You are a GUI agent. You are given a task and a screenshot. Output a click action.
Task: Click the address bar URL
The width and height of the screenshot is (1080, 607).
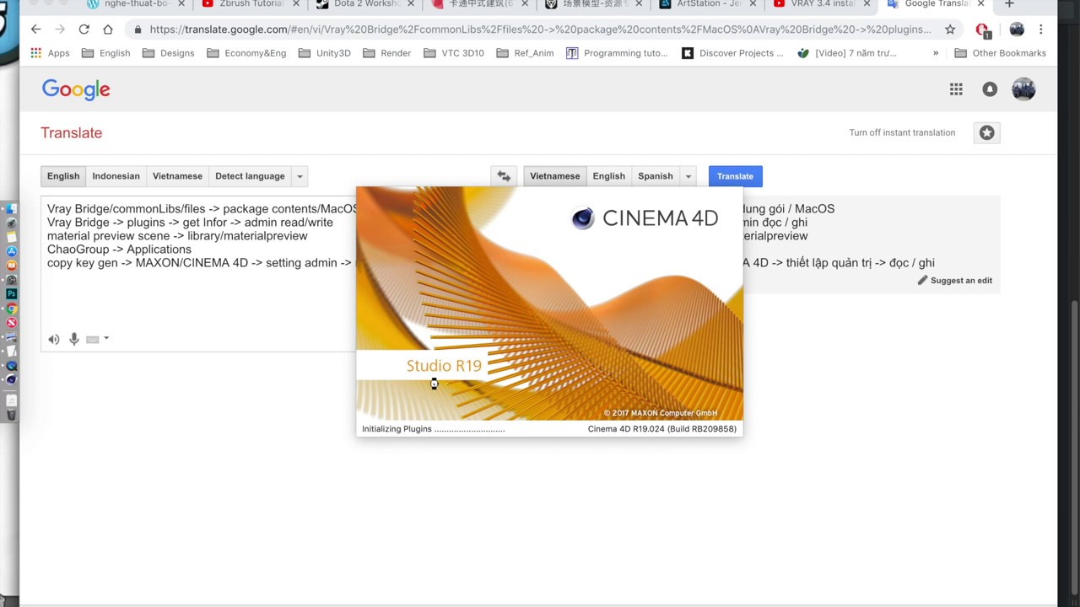point(540,30)
